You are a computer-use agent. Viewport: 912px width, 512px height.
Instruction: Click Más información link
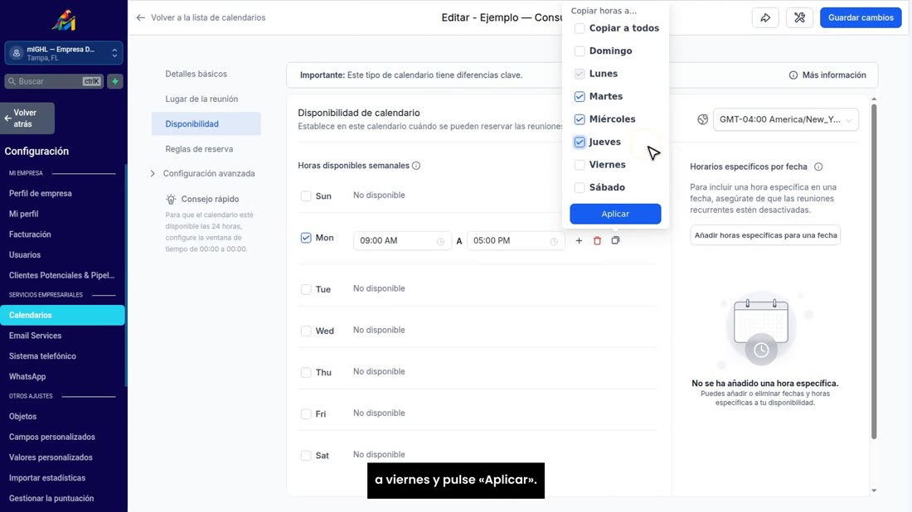[827, 75]
